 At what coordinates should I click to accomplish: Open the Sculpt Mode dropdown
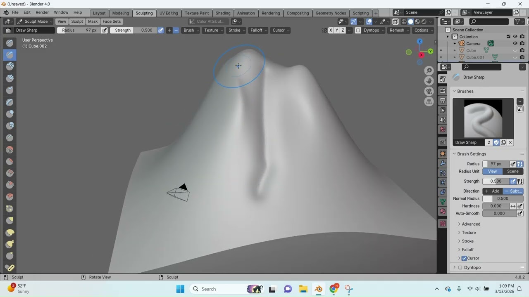coord(35,21)
